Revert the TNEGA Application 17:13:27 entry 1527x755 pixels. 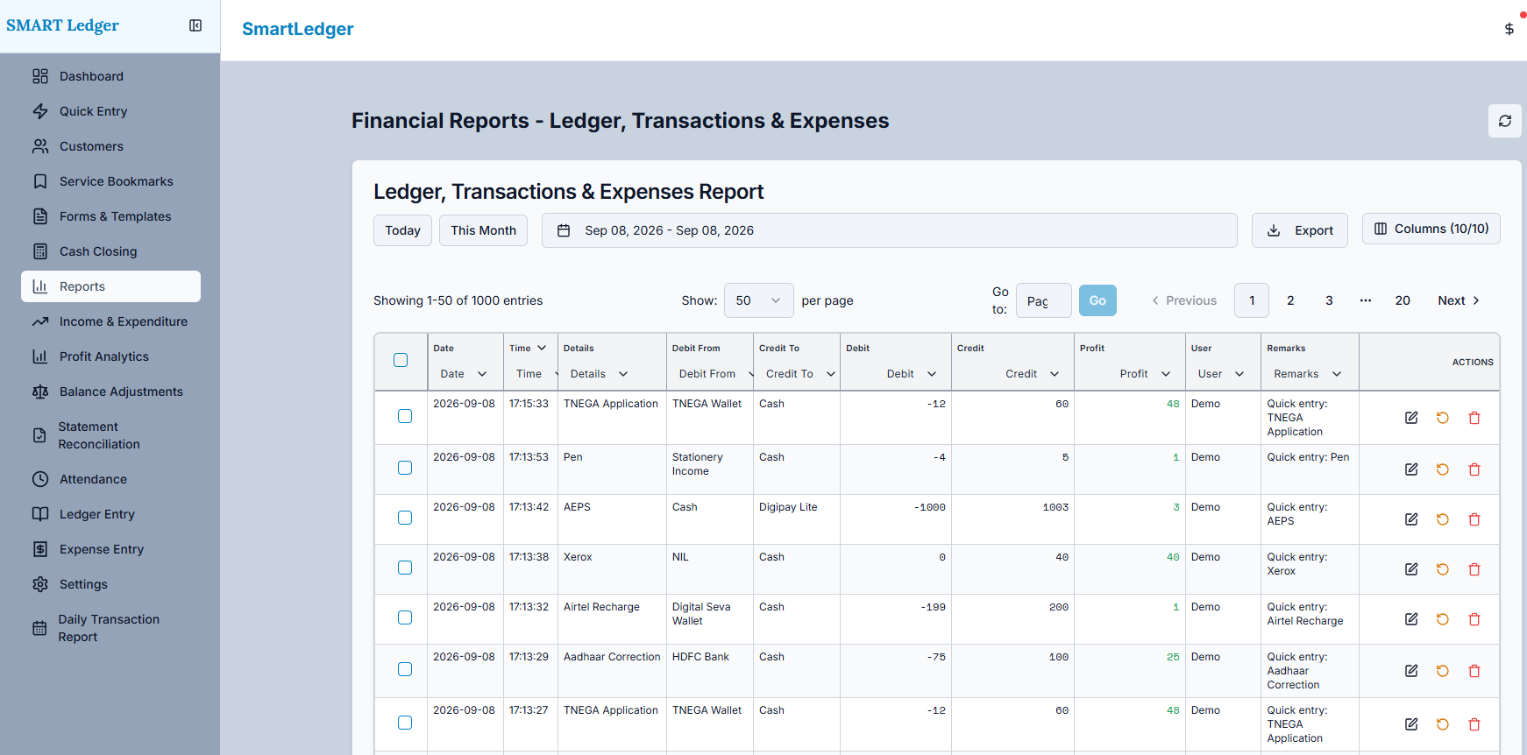(x=1443, y=724)
